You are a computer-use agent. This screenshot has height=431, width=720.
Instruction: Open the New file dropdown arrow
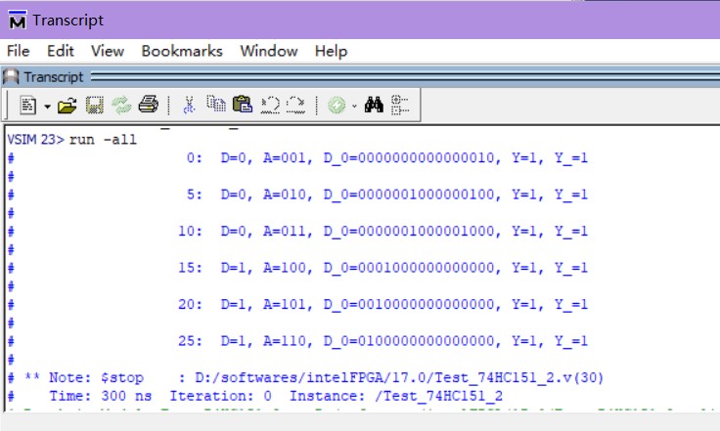[47, 107]
